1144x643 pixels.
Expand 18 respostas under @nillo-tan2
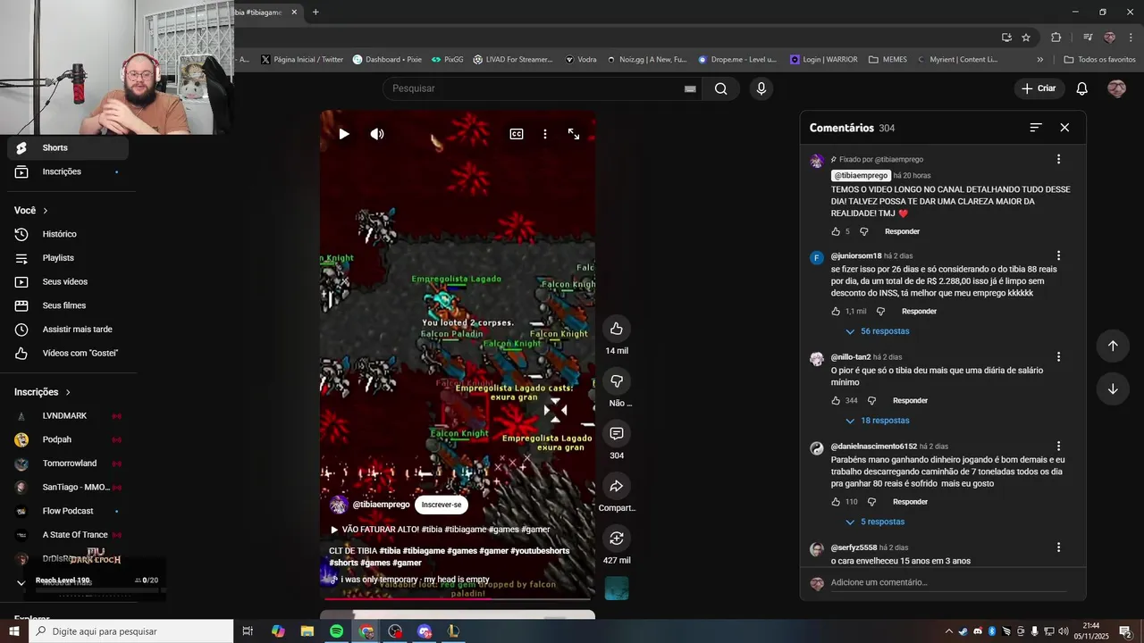coord(877,421)
